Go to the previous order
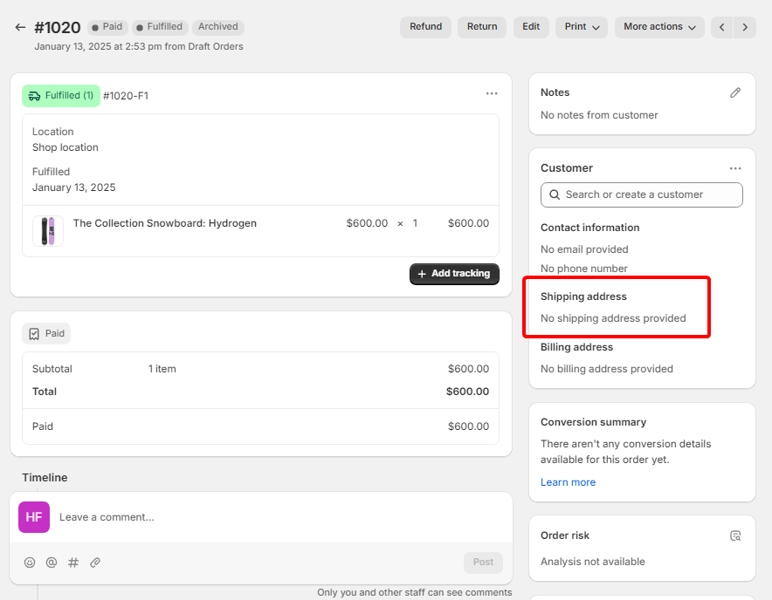The image size is (772, 600). pos(722,27)
